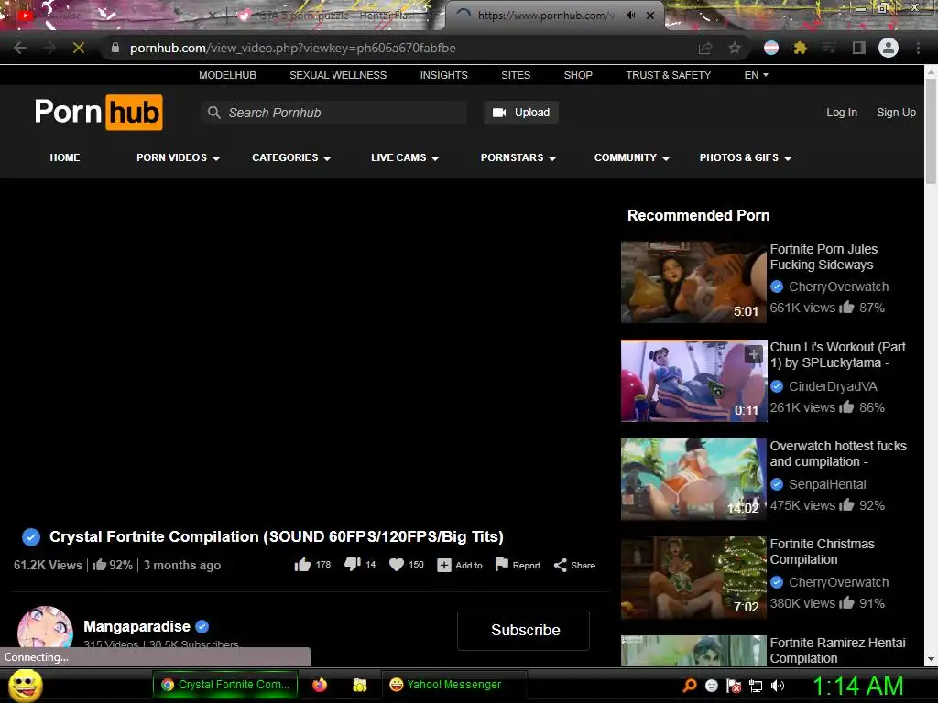Switch to the second browser tab
The height and width of the screenshot is (703, 938).
tap(335, 16)
